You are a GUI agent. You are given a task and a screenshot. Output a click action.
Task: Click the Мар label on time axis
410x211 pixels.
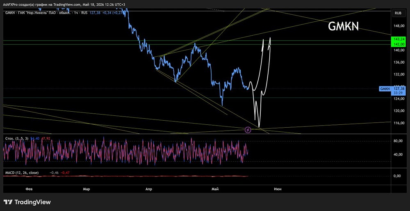[x=86, y=189]
